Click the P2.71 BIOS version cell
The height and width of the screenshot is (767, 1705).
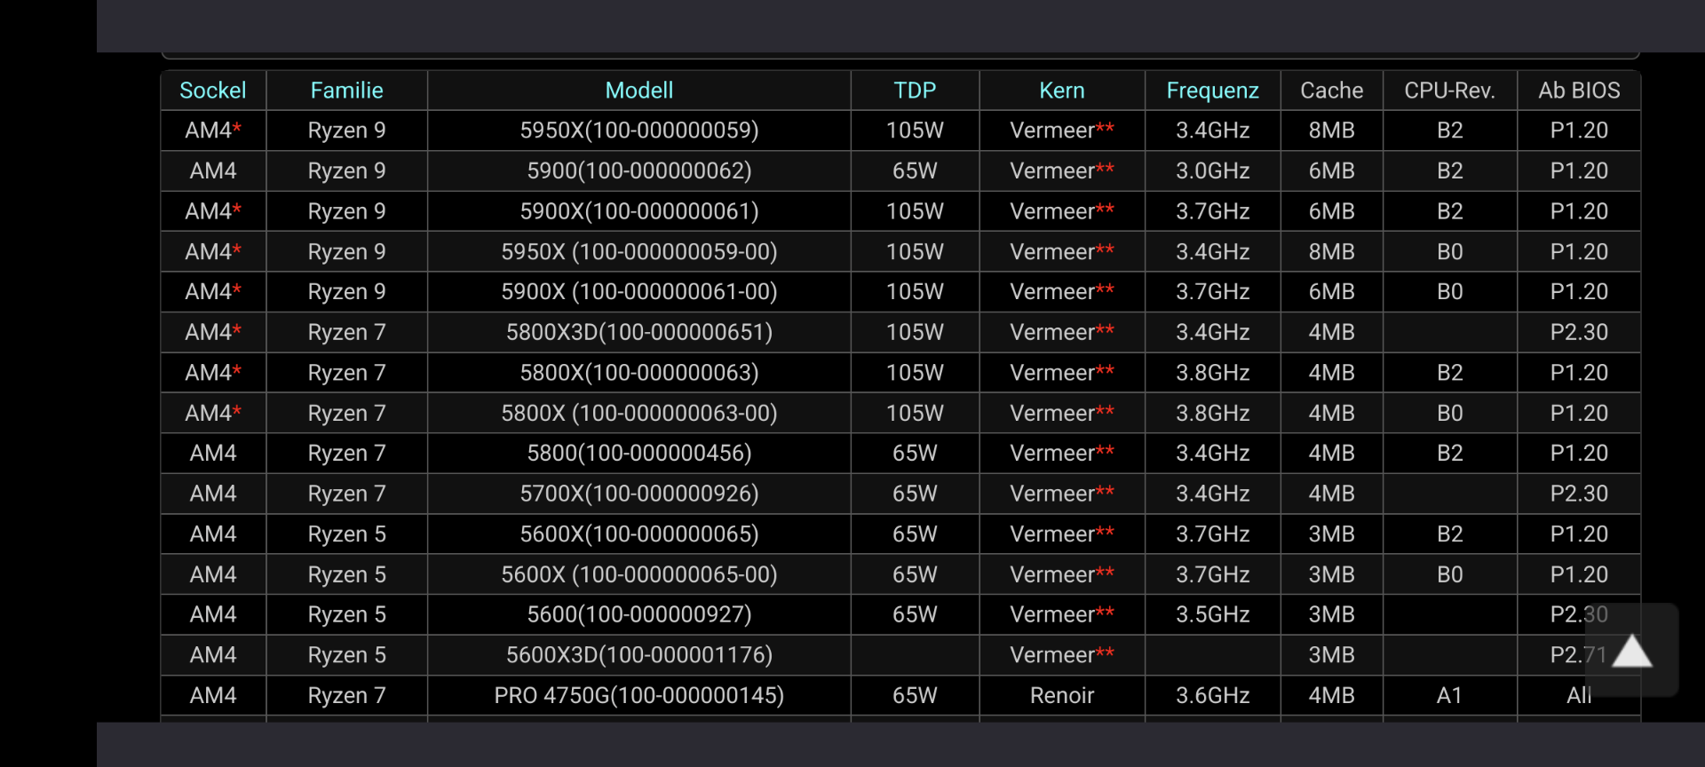[1579, 655]
